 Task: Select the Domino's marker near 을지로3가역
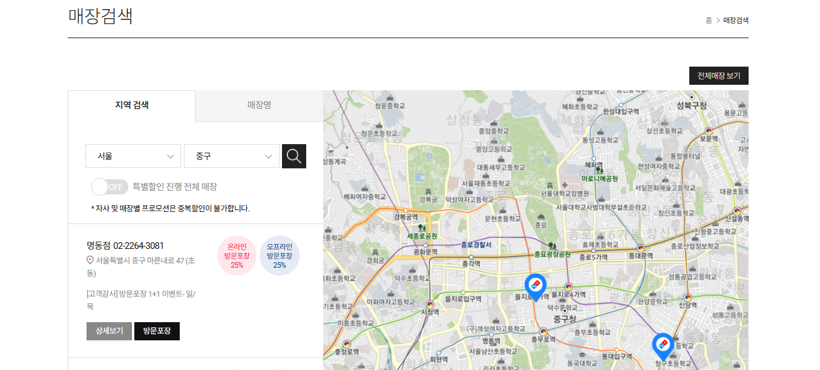[x=535, y=287]
